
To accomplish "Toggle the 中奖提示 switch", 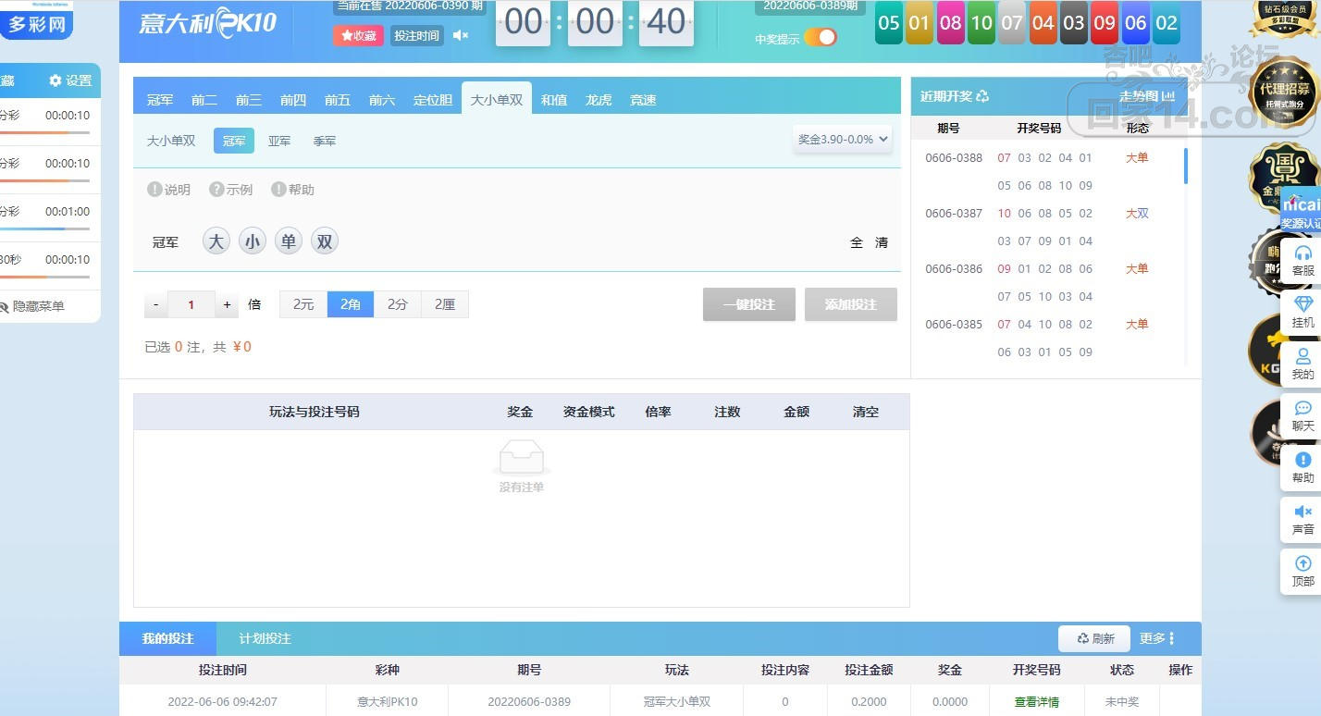I will (821, 37).
